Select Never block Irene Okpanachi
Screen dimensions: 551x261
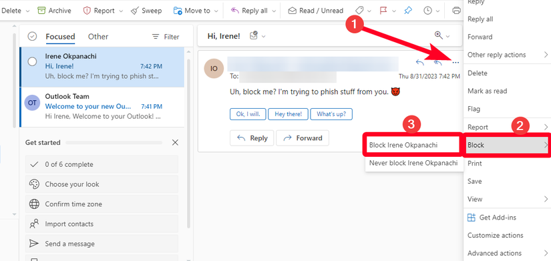(x=414, y=163)
